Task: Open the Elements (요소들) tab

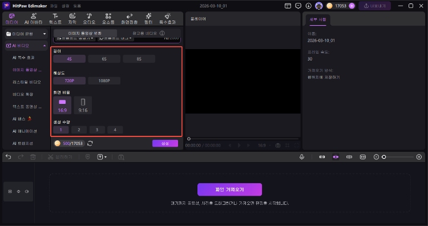Action: 108,19
